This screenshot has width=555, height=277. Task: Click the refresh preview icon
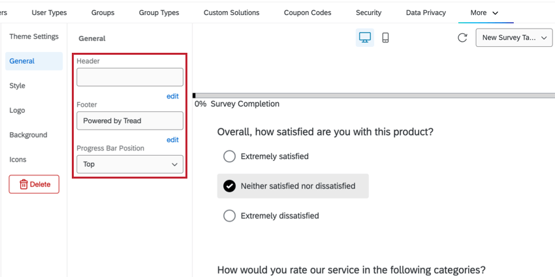tap(462, 38)
